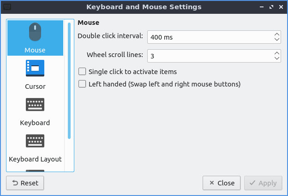Select the Keyboard Layout label in sidebar

coord(35,159)
